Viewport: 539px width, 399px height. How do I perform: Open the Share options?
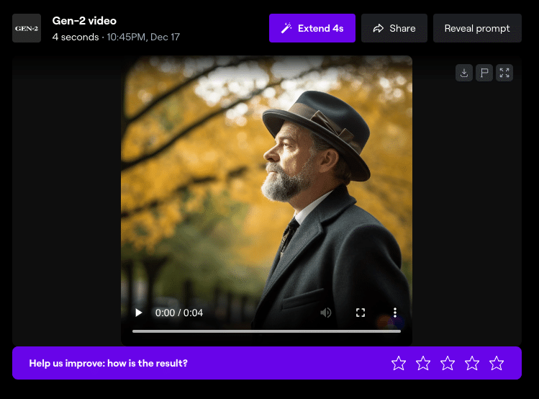pyautogui.click(x=394, y=28)
